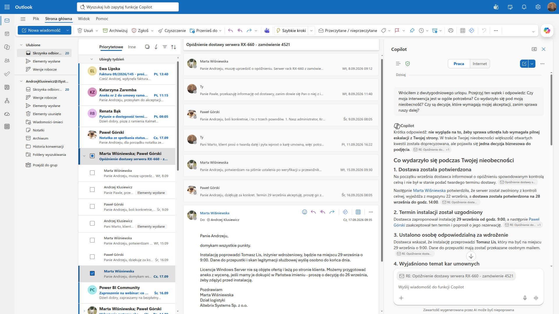Flag the message with ribbon flag icon
The image size is (559, 314).
click(397, 31)
